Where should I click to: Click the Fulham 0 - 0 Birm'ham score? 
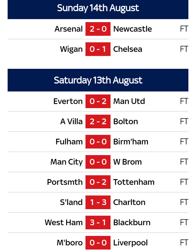click(x=98, y=142)
